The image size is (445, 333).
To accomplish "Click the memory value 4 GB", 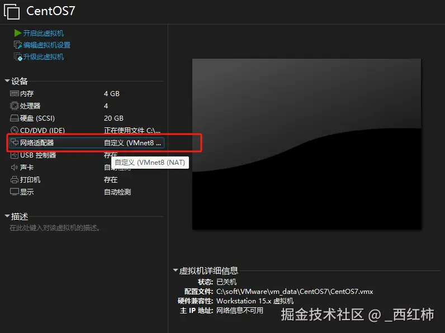I will pyautogui.click(x=112, y=94).
